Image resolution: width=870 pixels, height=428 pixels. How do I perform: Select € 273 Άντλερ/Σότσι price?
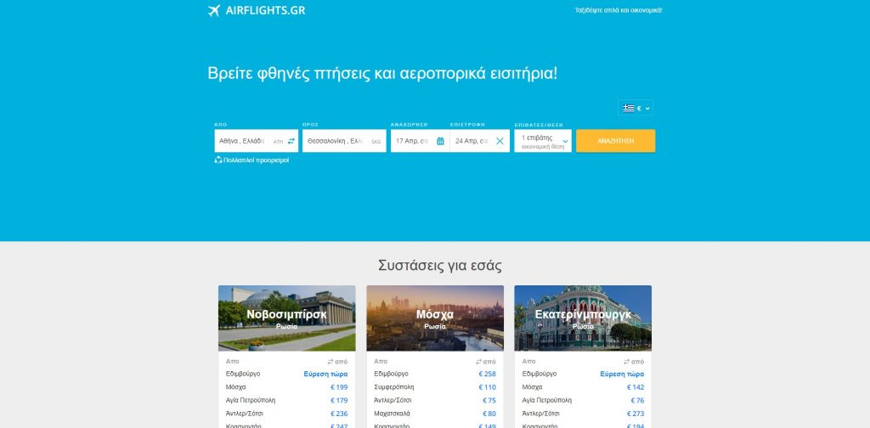point(636,414)
